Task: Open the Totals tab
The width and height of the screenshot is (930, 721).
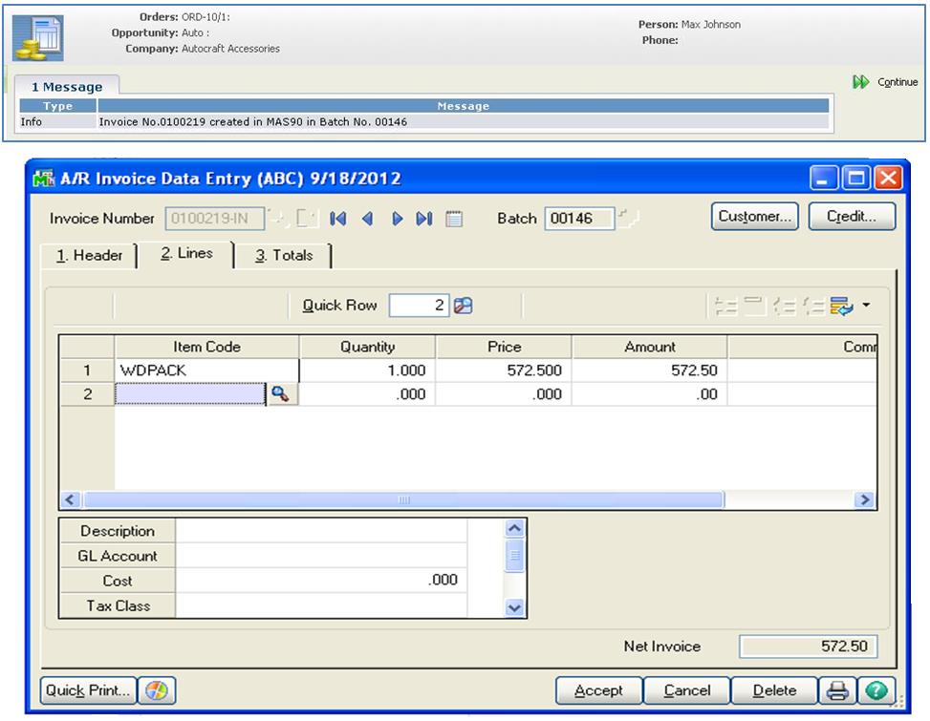Action: pos(285,256)
